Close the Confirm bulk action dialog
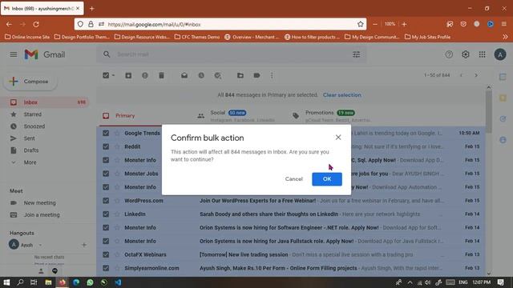 338,138
